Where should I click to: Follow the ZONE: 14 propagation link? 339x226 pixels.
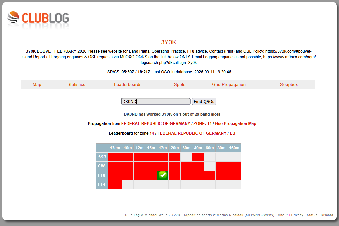[202, 124]
